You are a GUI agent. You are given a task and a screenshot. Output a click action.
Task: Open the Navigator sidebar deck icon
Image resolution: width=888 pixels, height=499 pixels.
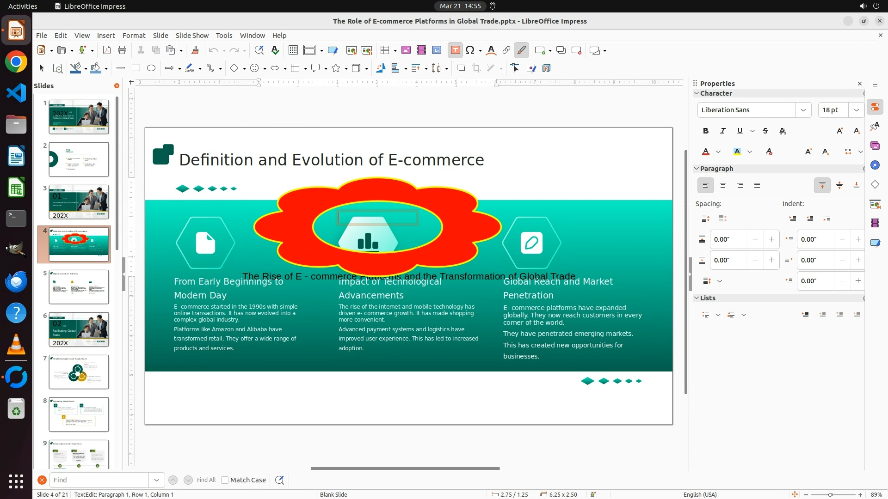[875, 165]
